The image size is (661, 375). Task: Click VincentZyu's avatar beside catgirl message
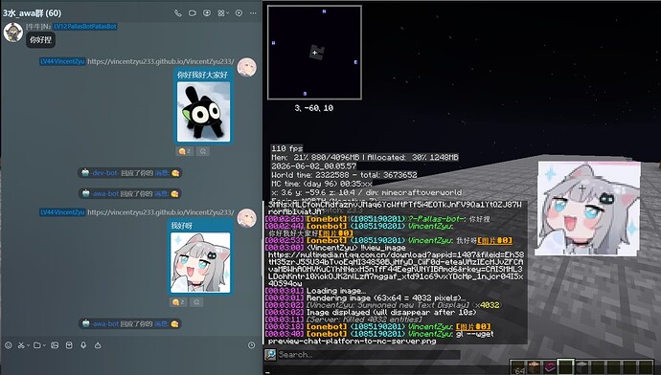[246, 218]
